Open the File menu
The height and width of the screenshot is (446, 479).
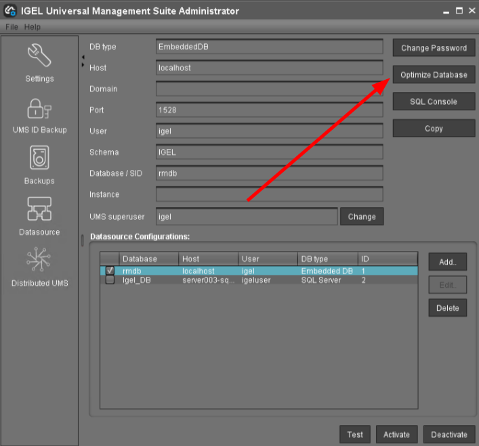click(12, 27)
